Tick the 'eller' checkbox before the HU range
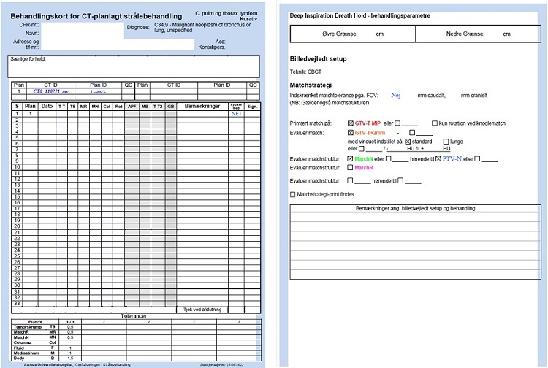Viewport: 548px width, 368px height. pos(362,149)
